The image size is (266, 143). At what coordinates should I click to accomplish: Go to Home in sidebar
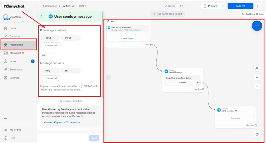[x=13, y=28]
